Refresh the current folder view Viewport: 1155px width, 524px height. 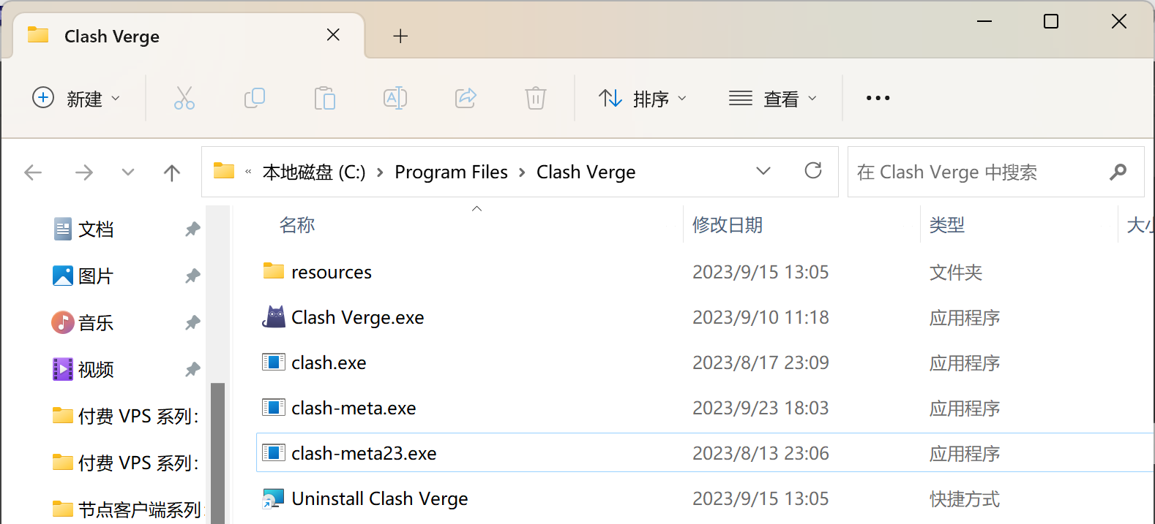[813, 171]
